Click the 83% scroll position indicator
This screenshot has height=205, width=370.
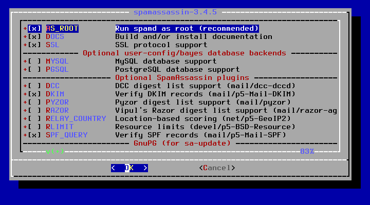coord(307,151)
